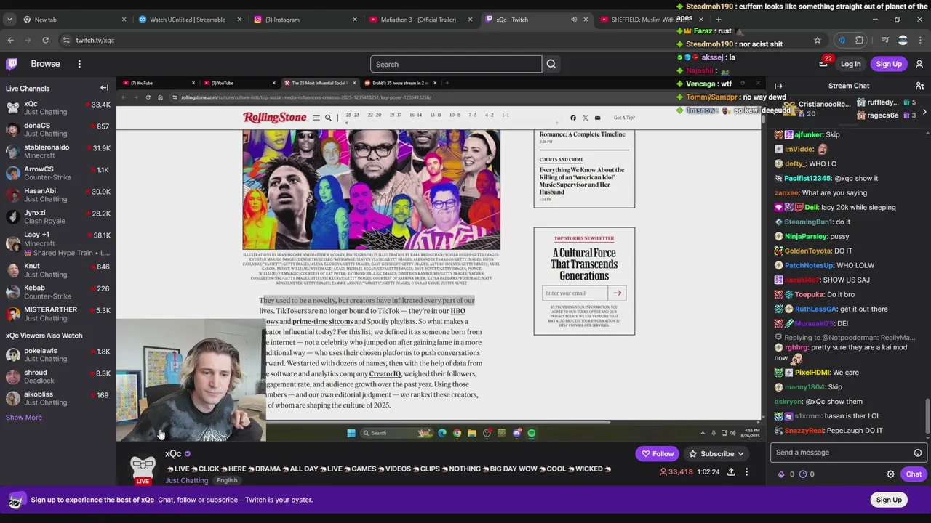
Task: Click the purple Chat send button
Action: click(x=914, y=474)
